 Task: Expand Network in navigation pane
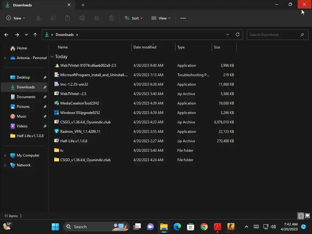[5, 165]
